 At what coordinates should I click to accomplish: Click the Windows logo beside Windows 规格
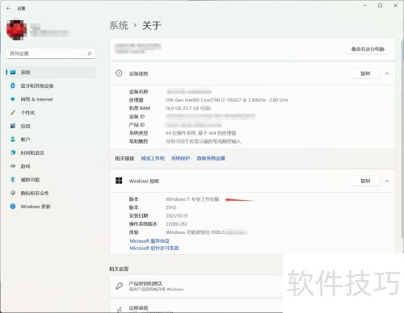point(119,181)
